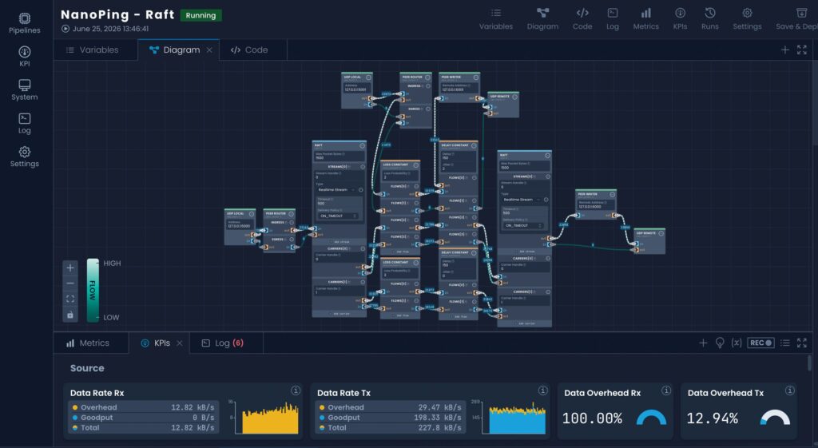Click the lock icon in diagram controls
Screen dimensions: 818x448
[70, 315]
